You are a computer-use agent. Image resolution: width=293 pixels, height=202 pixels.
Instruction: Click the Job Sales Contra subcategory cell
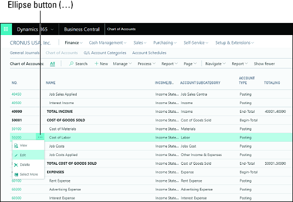click(x=194, y=94)
